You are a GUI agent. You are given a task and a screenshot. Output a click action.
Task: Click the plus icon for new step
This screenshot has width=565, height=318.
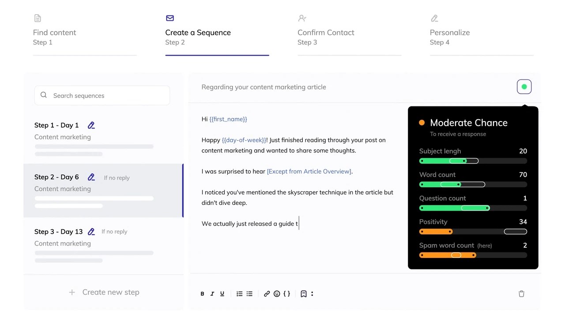(72, 292)
